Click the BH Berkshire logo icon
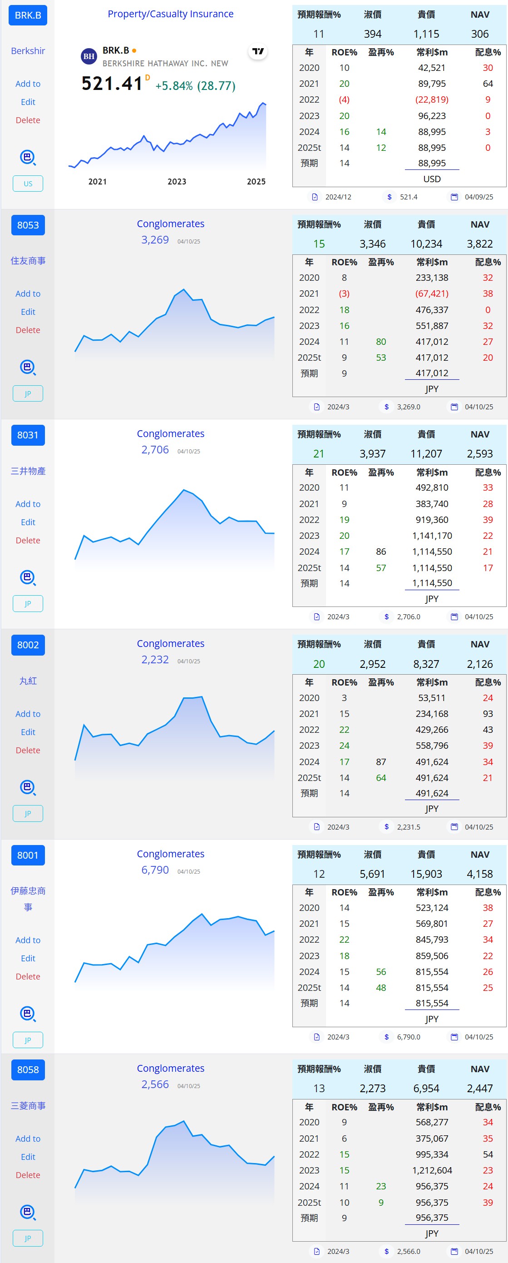The height and width of the screenshot is (1263, 508). click(x=89, y=56)
